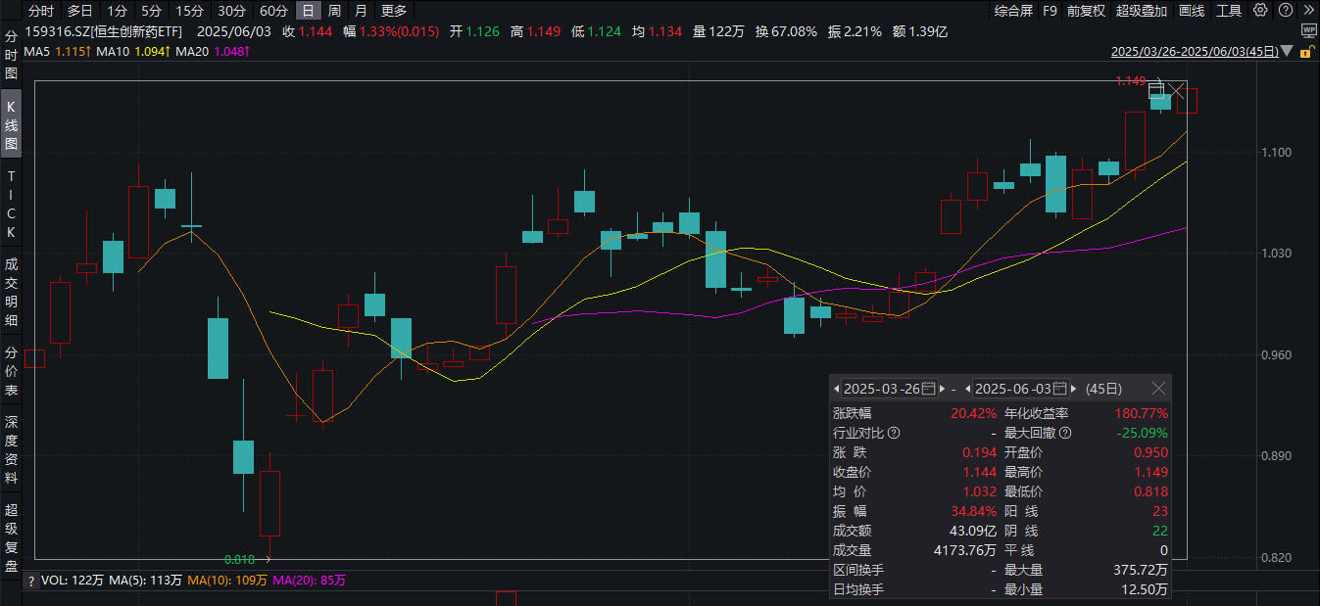Step end date 2025-06-03 forward with right arrow

1074,389
